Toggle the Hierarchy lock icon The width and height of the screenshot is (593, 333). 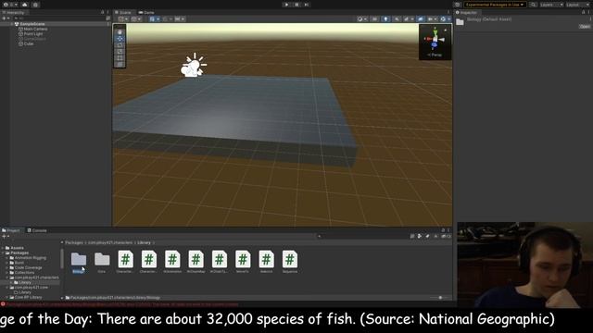(x=103, y=12)
